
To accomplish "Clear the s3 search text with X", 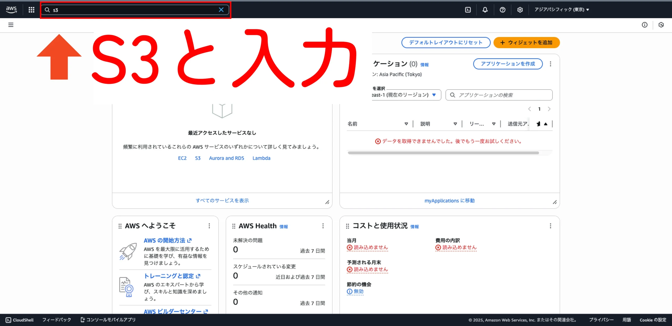I will pyautogui.click(x=221, y=10).
